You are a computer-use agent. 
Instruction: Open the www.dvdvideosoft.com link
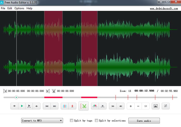coord(164,8)
